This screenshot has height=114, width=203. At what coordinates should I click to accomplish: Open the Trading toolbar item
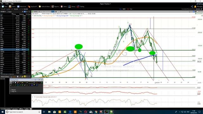81,6
